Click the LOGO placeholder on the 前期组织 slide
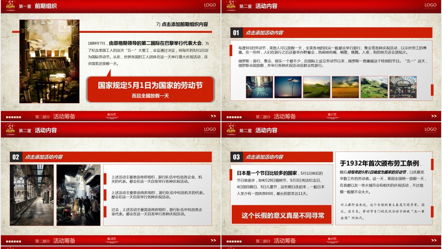This screenshot has height=249, width=442. point(210,5)
